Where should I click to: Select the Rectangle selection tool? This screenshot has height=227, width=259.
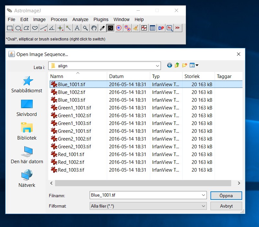(10, 28)
